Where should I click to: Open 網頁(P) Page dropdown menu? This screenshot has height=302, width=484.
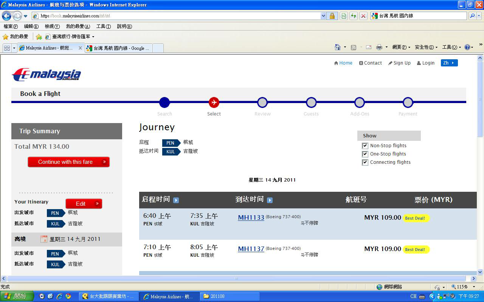(x=401, y=47)
